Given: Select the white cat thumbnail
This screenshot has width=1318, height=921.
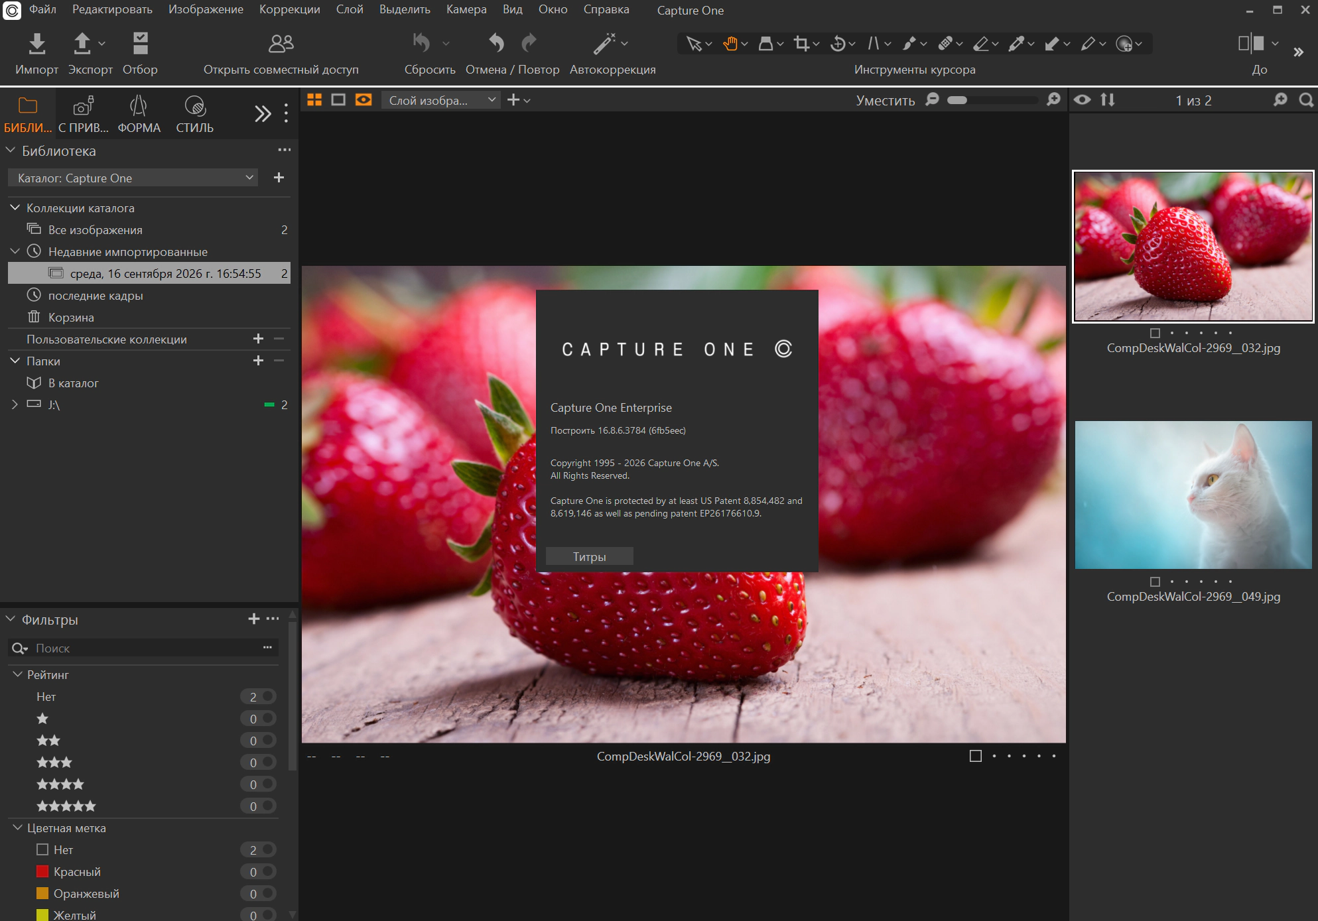Looking at the screenshot, I should 1193,495.
